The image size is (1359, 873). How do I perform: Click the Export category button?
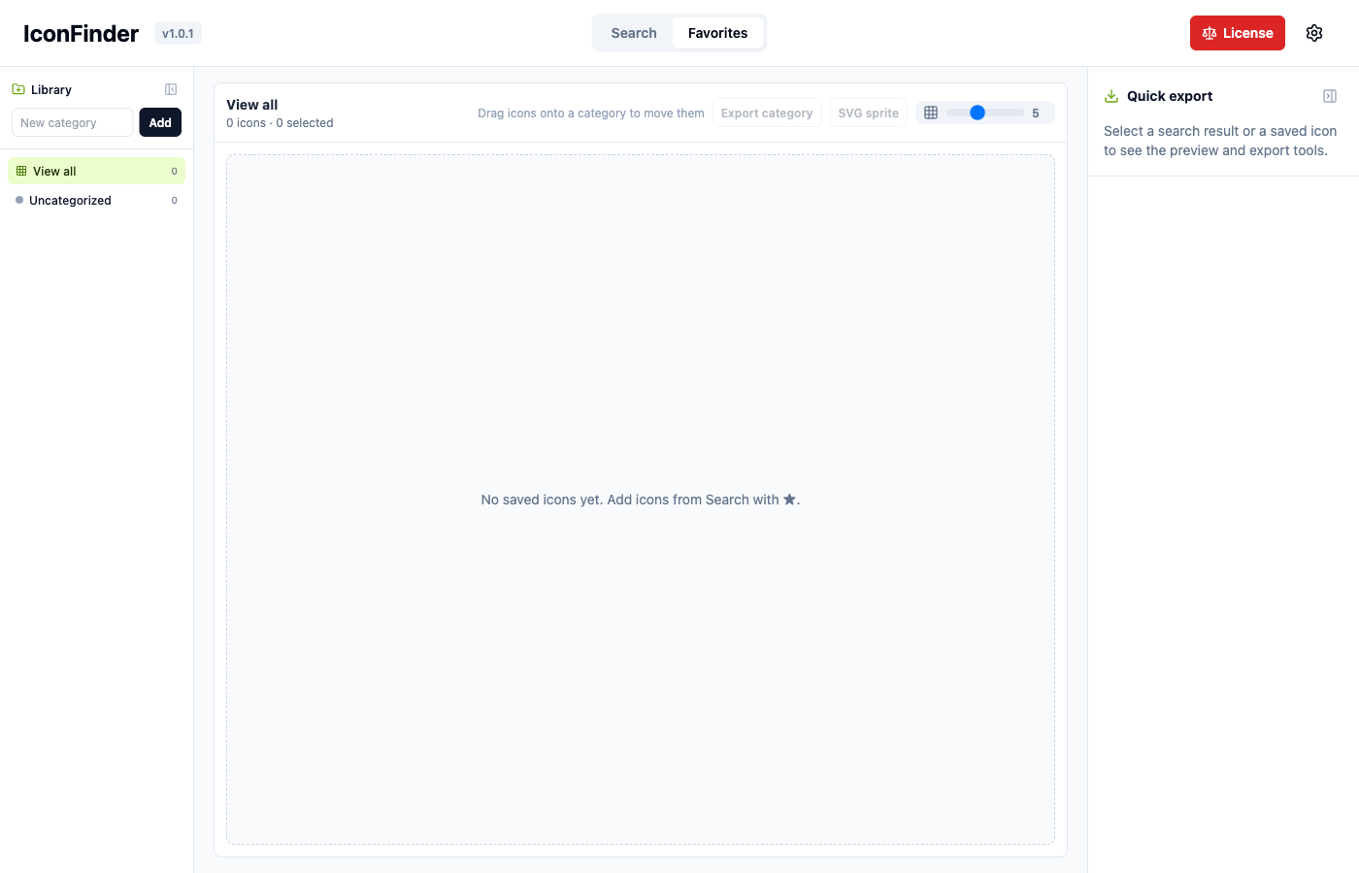click(x=767, y=113)
